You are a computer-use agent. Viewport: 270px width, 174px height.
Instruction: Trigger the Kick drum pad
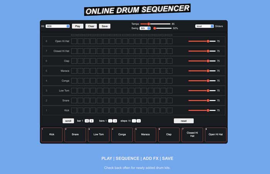(52, 135)
